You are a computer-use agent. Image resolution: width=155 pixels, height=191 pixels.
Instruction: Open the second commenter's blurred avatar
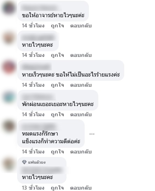[x=8, y=38]
